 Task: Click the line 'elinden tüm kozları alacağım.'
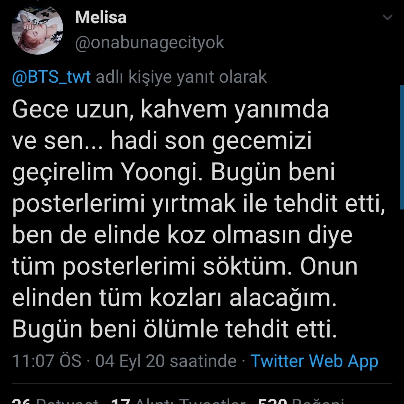coord(174,299)
